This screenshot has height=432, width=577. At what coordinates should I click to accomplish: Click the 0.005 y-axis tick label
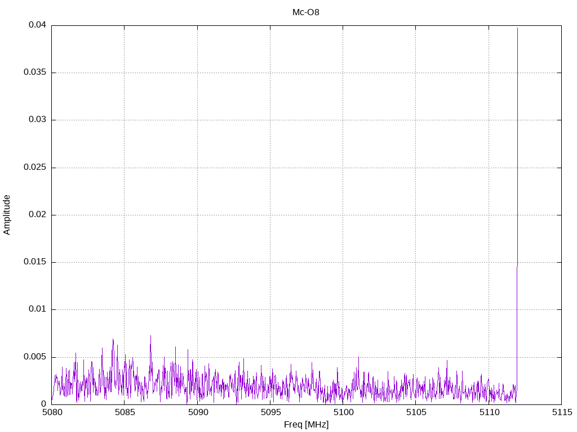point(35,357)
